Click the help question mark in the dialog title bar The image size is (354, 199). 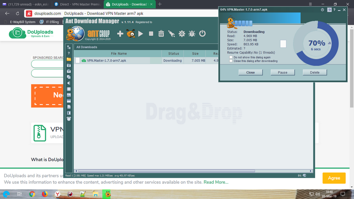coord(335,10)
